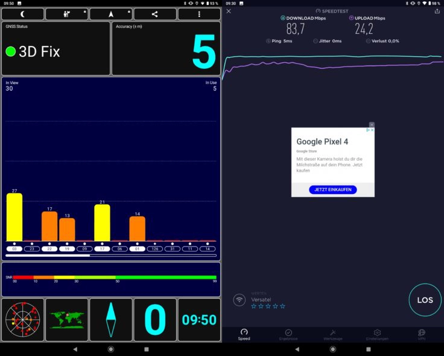Switch to the Ergebnisse tab
Image resolution: width=444 pixels, height=356 pixels.
288,334
